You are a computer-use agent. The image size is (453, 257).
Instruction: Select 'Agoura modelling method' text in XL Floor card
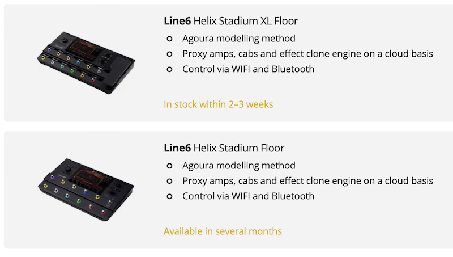238,39
